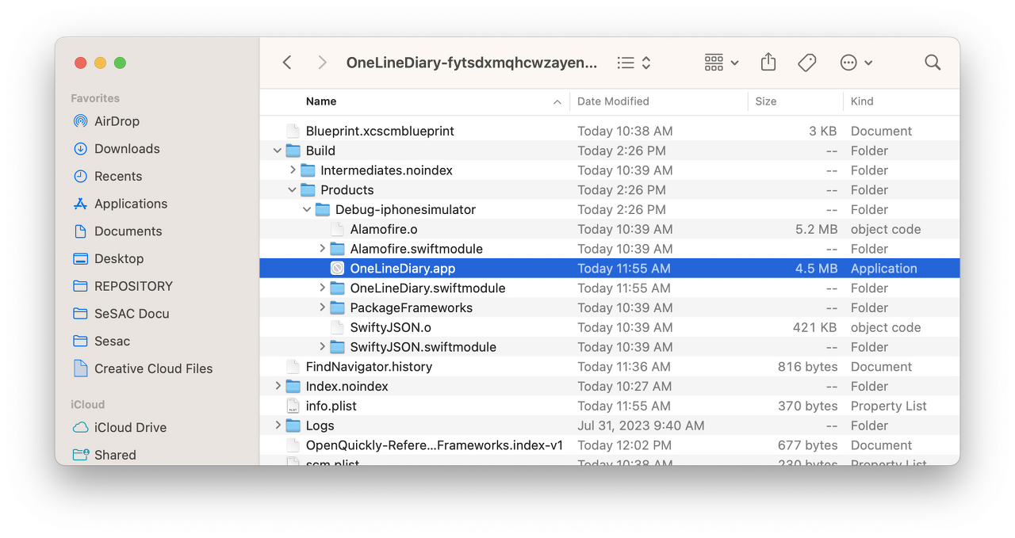The width and height of the screenshot is (1015, 538).
Task: Go back with the left chevron button
Action: click(287, 63)
